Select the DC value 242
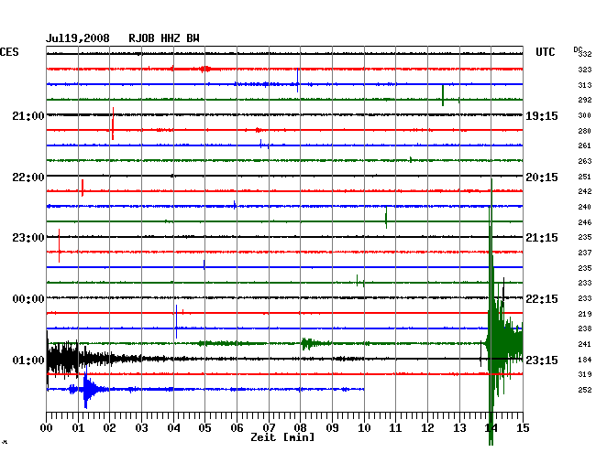 [585, 191]
